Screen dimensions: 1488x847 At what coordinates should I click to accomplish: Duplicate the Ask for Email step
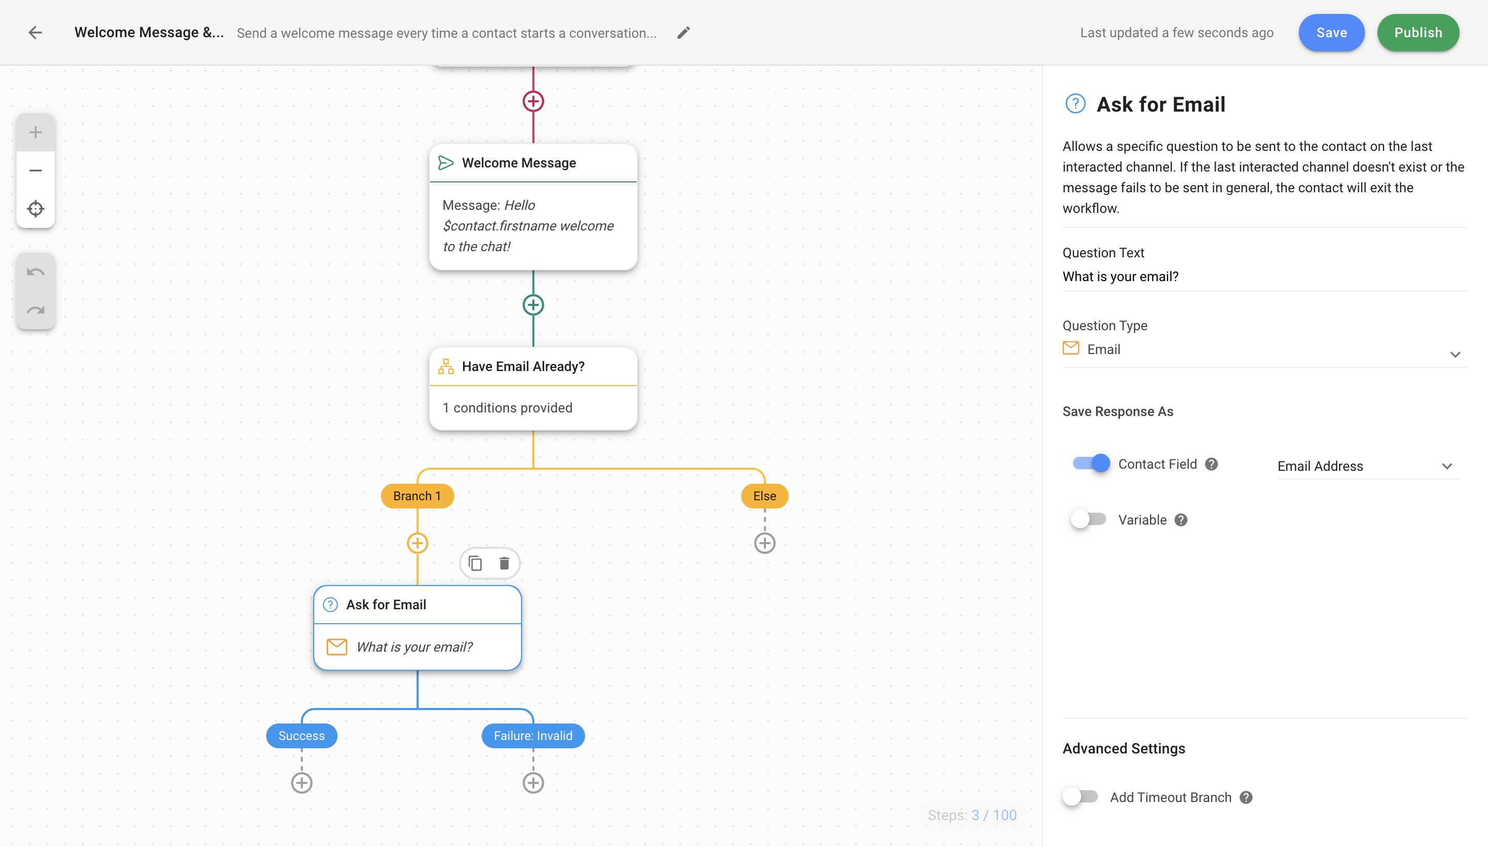coord(475,563)
